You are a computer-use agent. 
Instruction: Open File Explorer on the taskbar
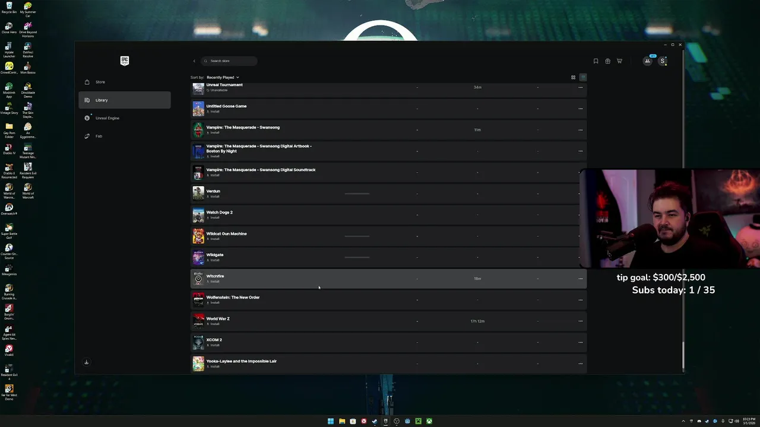tap(342, 421)
